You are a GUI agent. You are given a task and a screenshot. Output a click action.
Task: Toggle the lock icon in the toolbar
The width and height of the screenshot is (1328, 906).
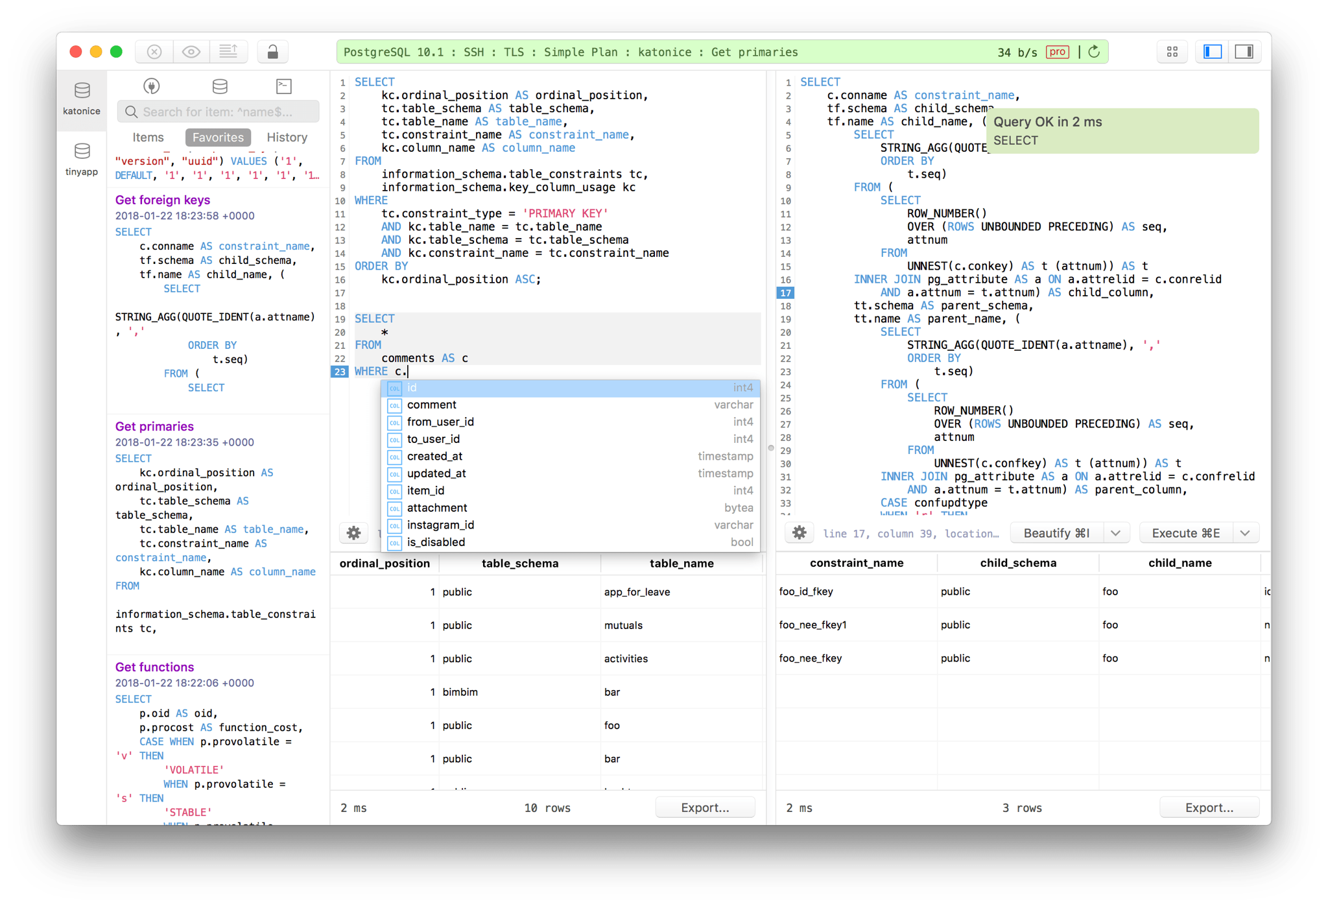click(x=272, y=51)
